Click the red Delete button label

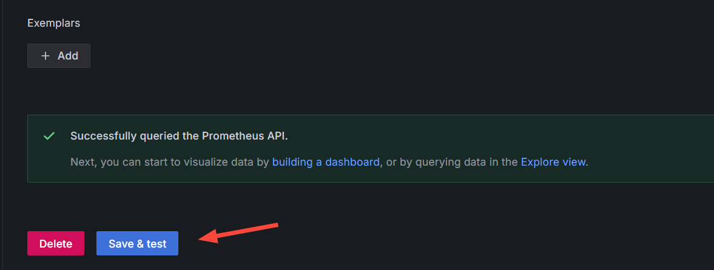[x=56, y=244]
